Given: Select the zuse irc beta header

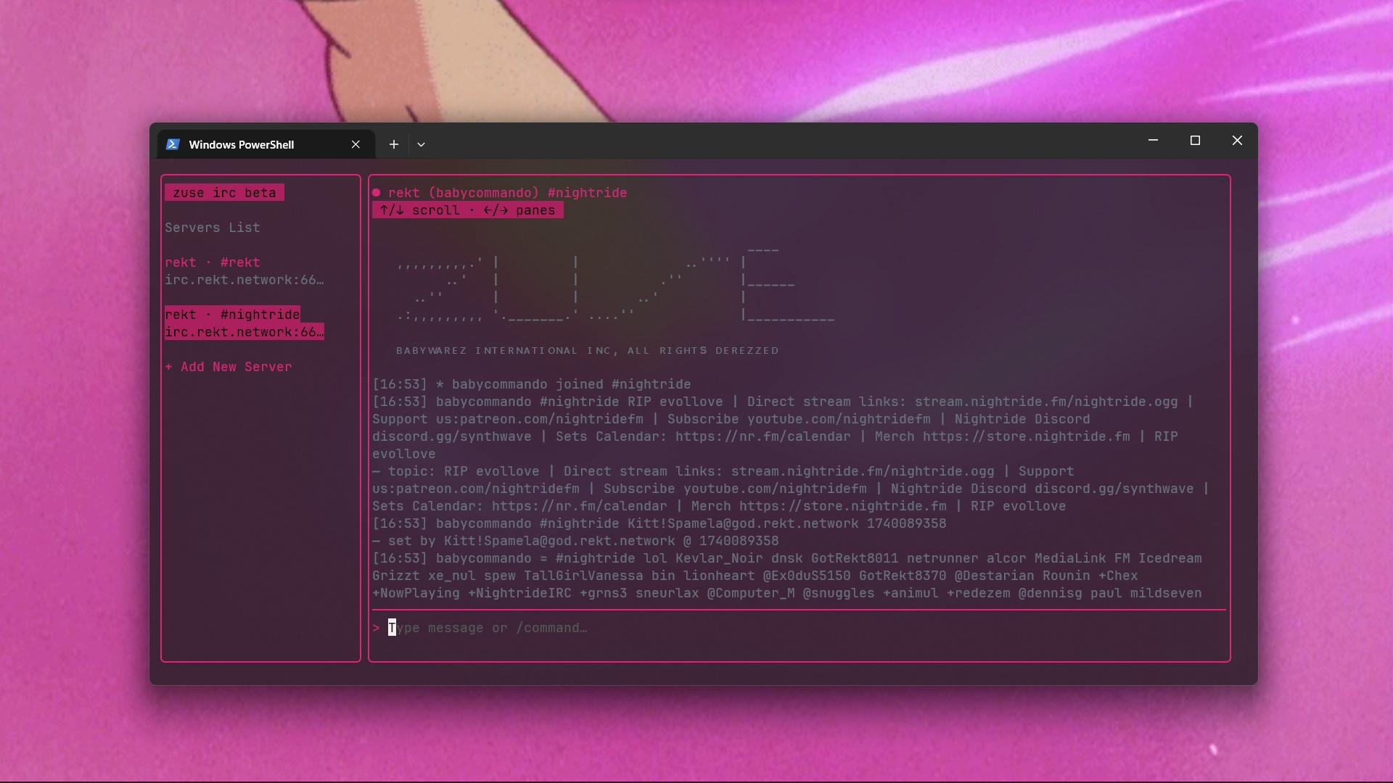Looking at the screenshot, I should pyautogui.click(x=223, y=192).
